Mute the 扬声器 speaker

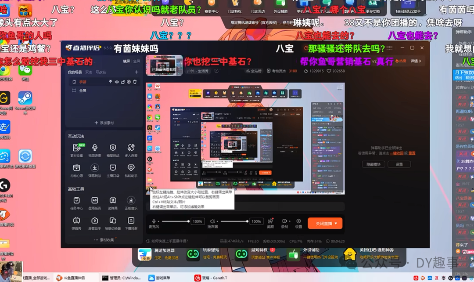point(212,221)
